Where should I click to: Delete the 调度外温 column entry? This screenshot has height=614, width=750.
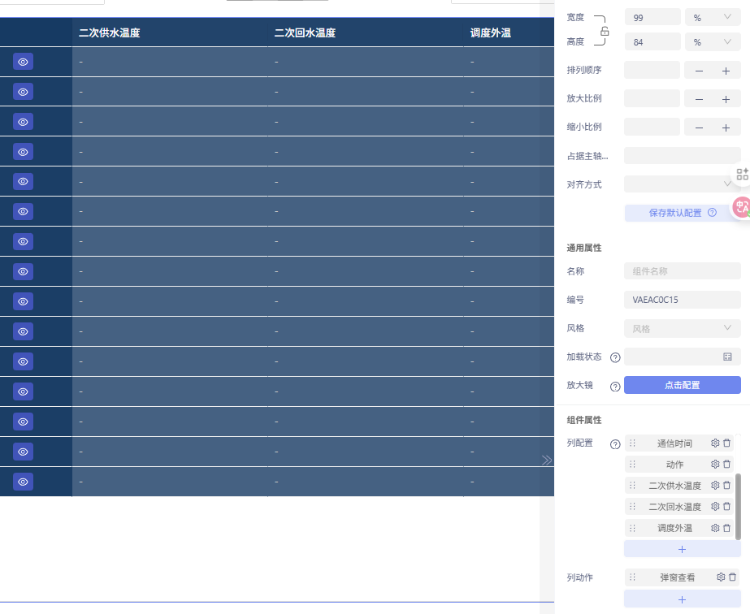tap(727, 528)
